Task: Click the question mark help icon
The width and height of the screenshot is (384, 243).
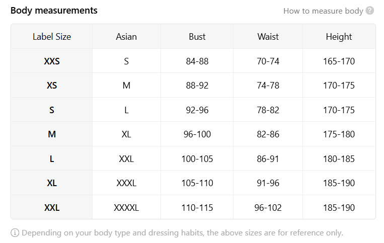Action: coord(370,11)
